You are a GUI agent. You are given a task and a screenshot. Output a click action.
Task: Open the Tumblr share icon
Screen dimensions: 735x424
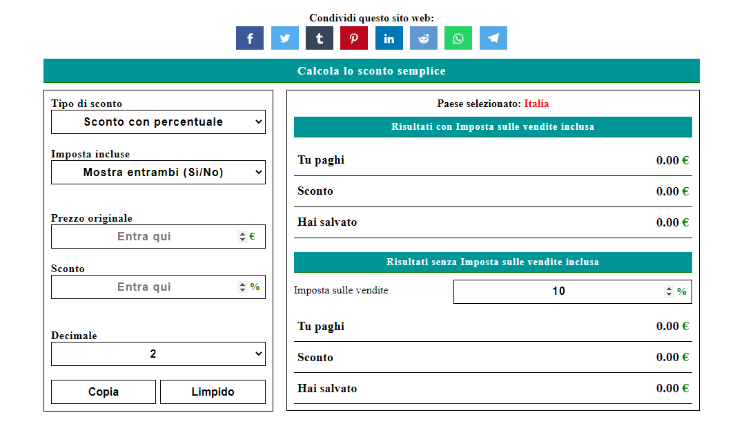[x=319, y=38]
